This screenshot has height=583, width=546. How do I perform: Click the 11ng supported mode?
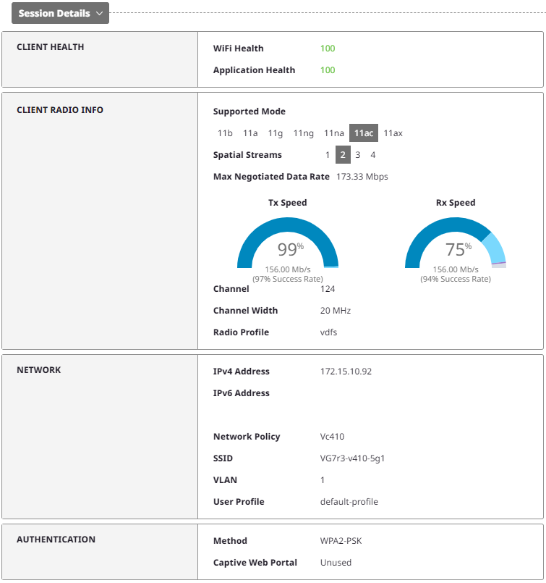point(303,133)
